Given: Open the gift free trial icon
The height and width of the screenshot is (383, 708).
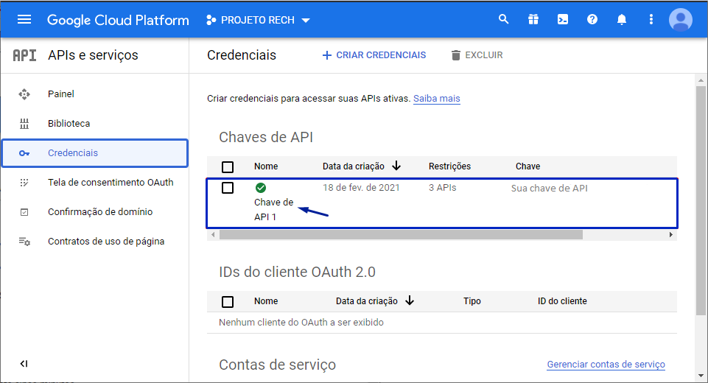Looking at the screenshot, I should coord(533,20).
